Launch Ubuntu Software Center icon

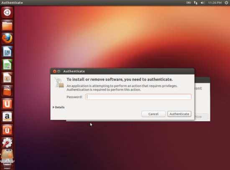click(7, 91)
